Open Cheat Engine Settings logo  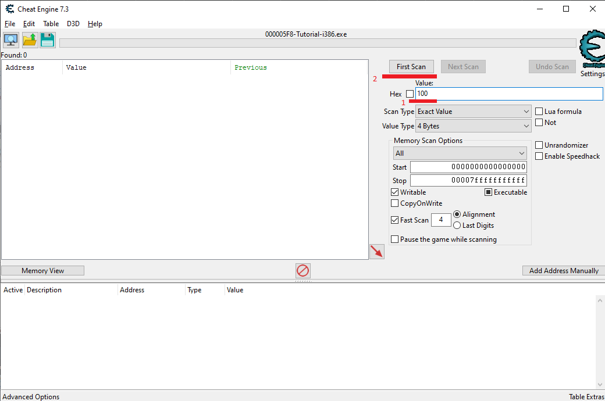[592, 49]
